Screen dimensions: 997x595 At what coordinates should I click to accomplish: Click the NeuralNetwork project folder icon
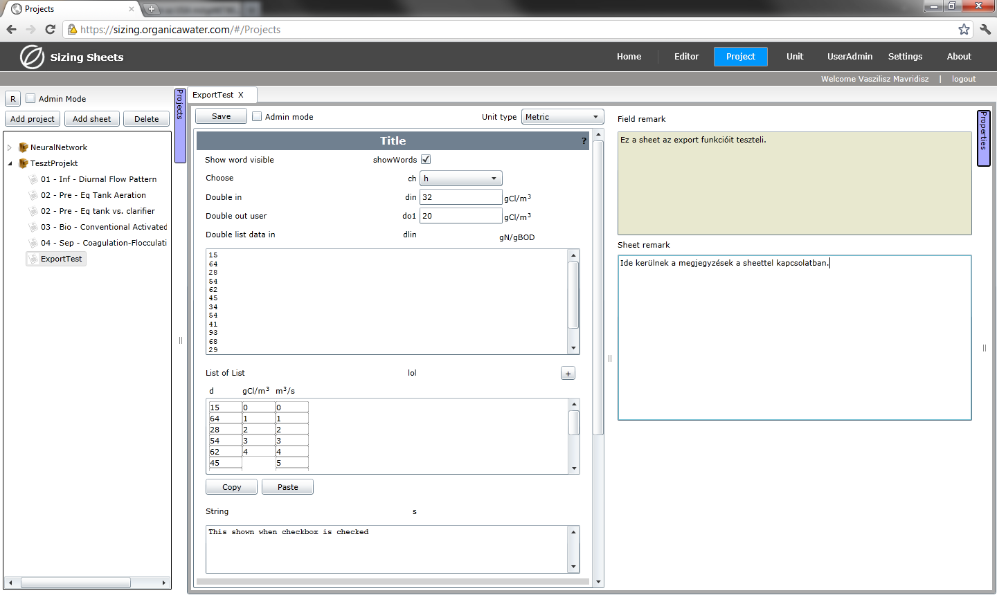click(24, 147)
